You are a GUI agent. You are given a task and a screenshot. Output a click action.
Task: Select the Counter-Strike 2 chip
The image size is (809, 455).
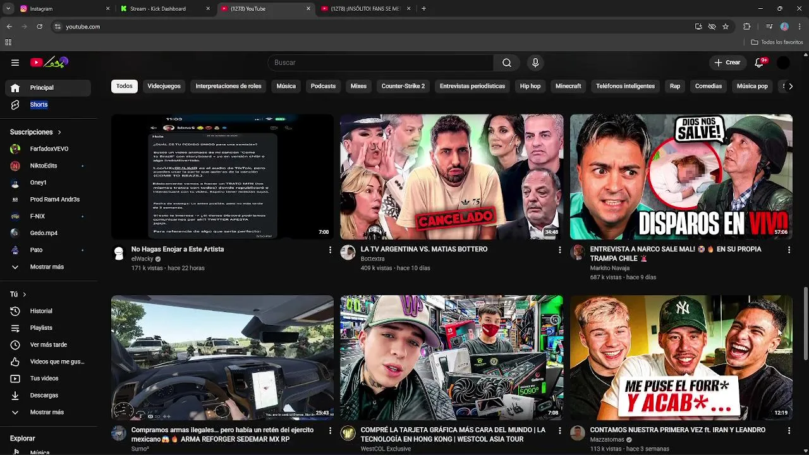[x=403, y=86]
